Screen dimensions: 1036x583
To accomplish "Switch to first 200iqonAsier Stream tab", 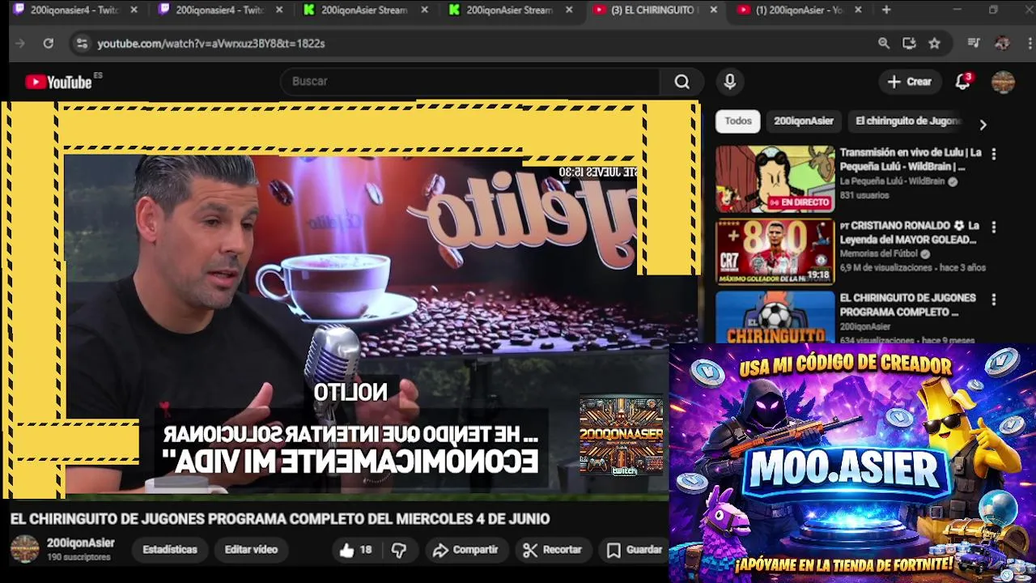I will (363, 10).
